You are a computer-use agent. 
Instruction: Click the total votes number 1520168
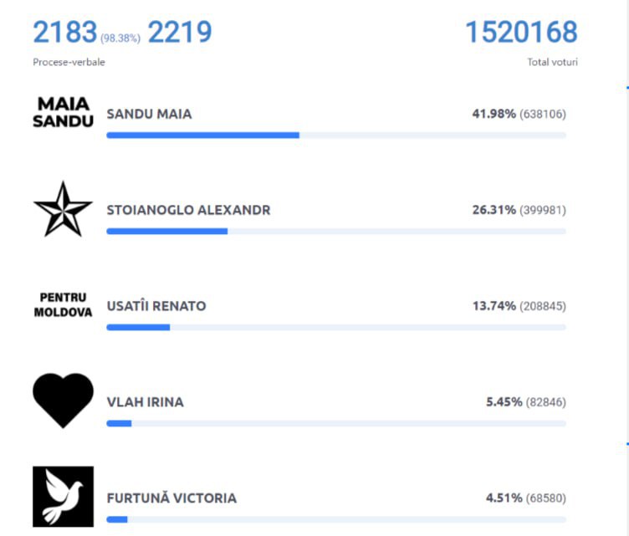click(x=521, y=32)
